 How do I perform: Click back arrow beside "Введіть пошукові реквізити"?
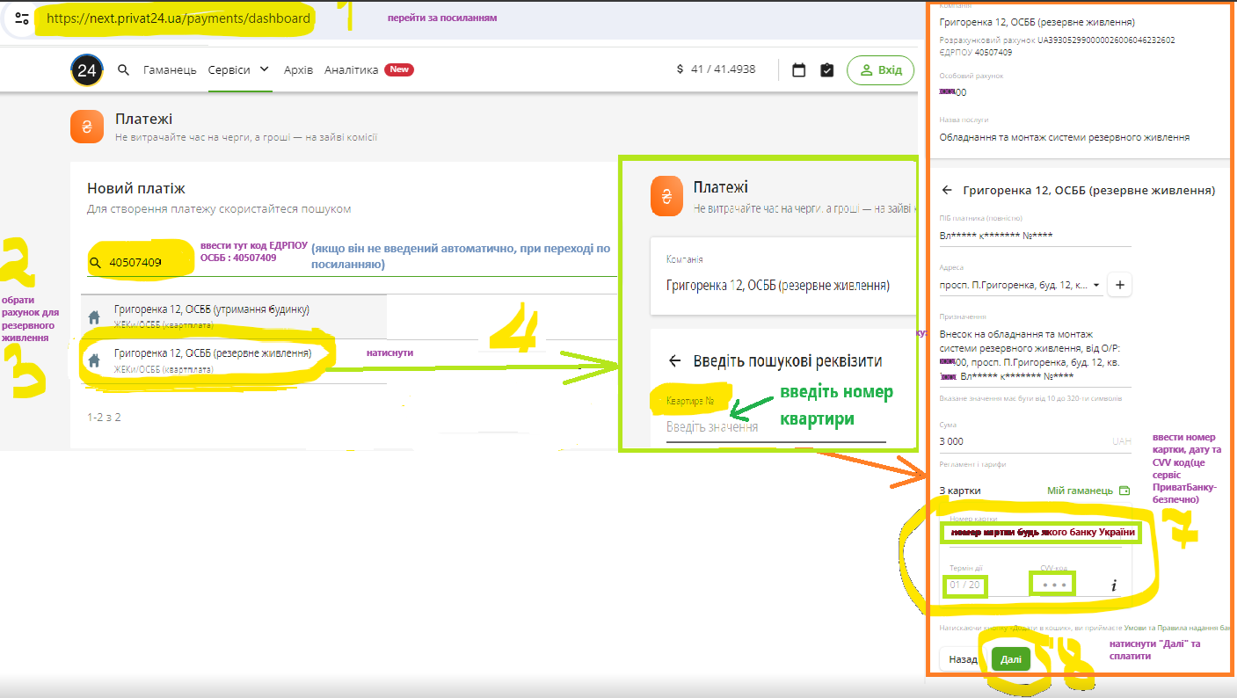675,360
